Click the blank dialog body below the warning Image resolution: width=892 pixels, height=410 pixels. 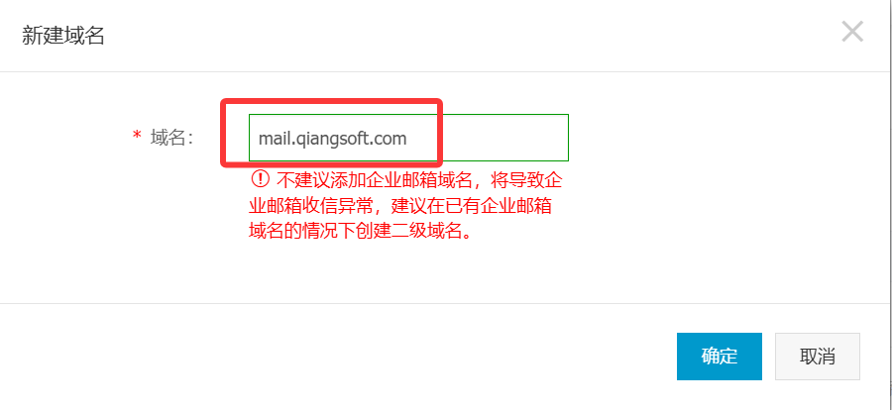[444, 273]
